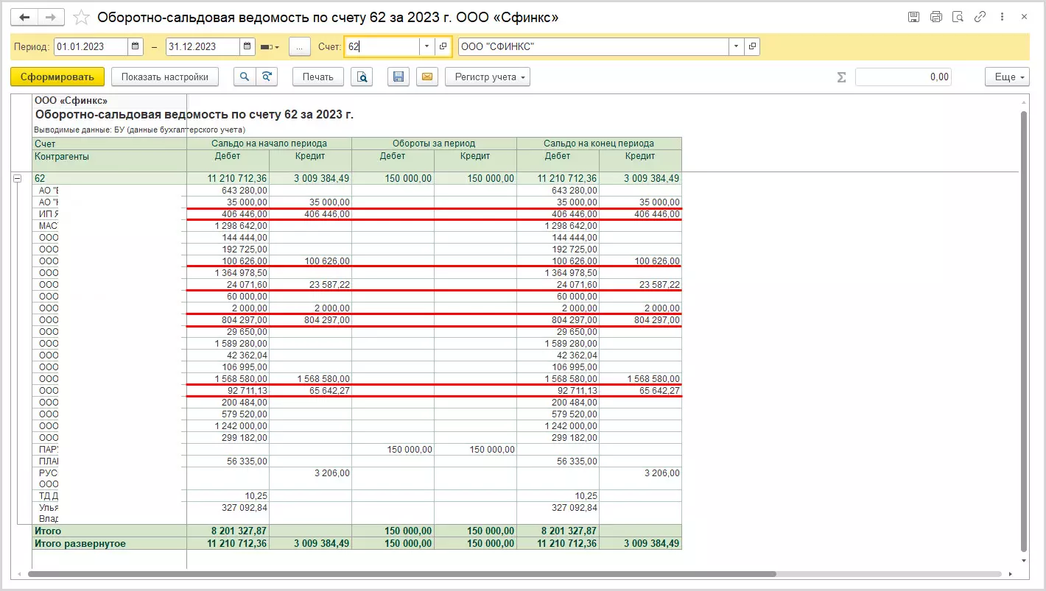Click the back navigation arrow
1046x591 pixels.
tap(24, 17)
